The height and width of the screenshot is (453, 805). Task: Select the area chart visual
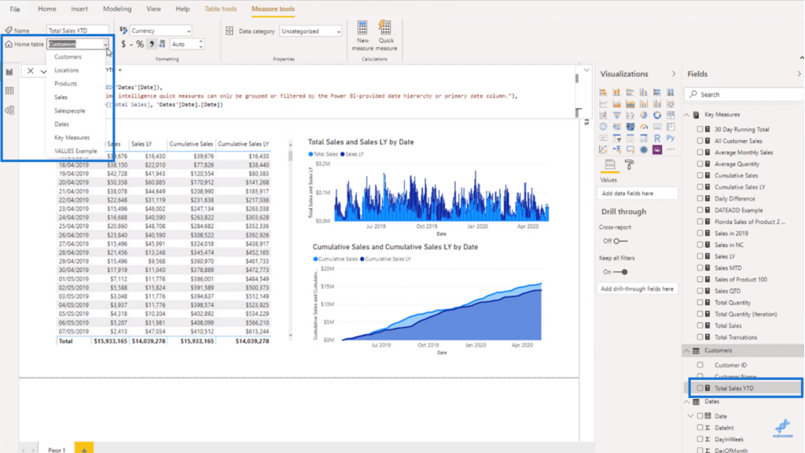[x=616, y=104]
